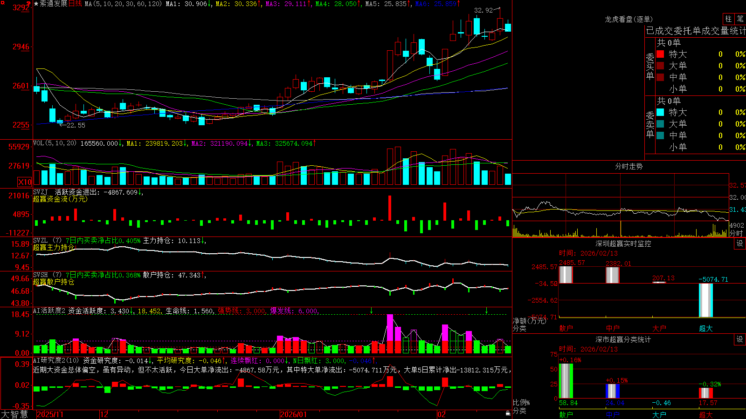Click the 2601 price axis label

(x=21, y=86)
